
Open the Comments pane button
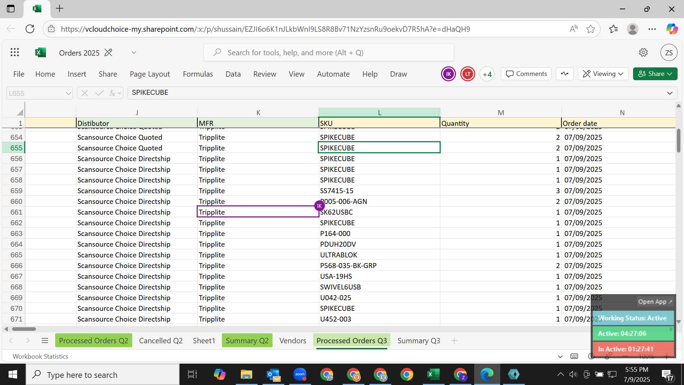click(x=526, y=74)
